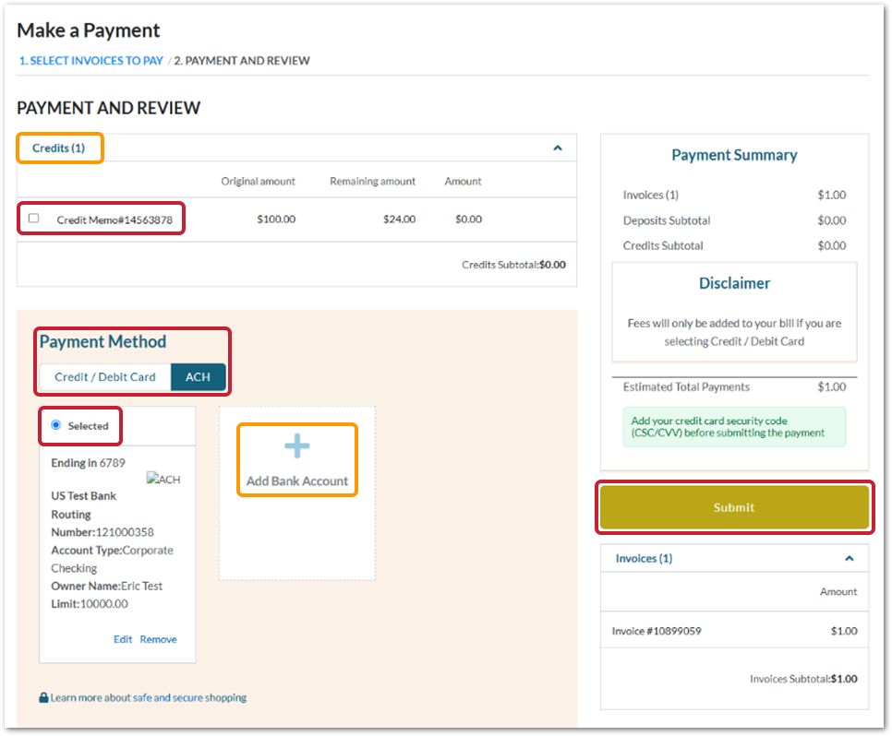Open 'Learn more about safe and secure shopping'
Viewport: 892px width, 736px height.
(x=148, y=699)
